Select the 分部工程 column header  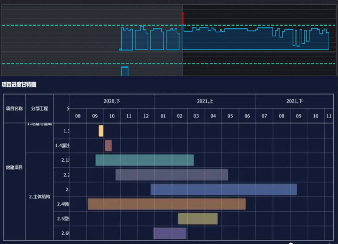(39, 108)
